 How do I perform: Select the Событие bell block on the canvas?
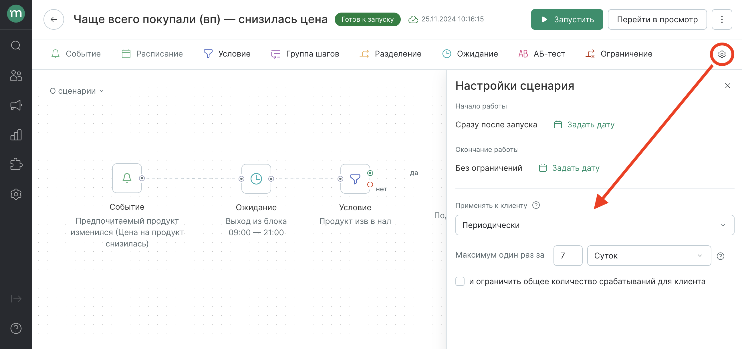pyautogui.click(x=127, y=178)
